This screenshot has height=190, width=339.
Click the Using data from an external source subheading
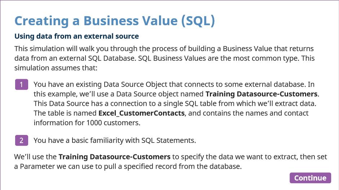click(76, 36)
